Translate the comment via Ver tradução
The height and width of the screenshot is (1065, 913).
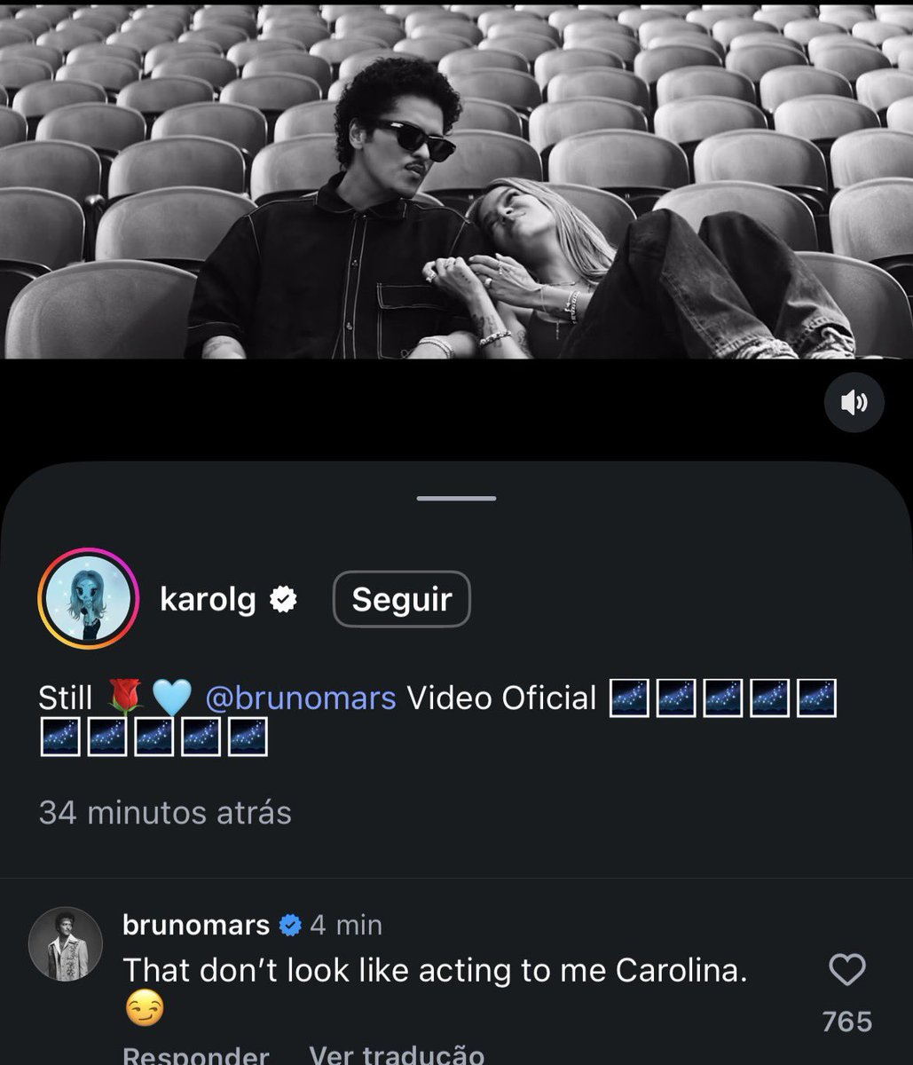(397, 1055)
